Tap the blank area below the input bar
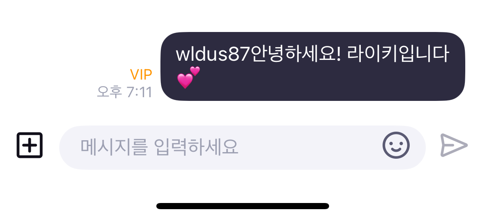Screen dimensions: 485x219 [243, 185]
